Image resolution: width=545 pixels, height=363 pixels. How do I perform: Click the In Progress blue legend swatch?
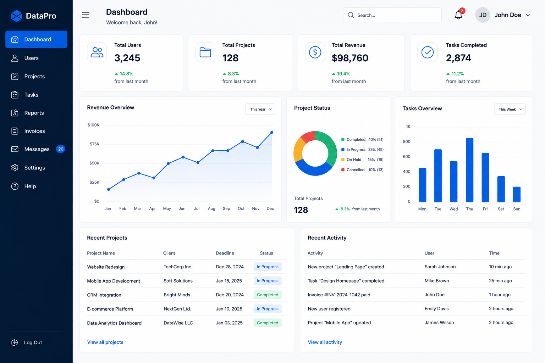point(343,150)
